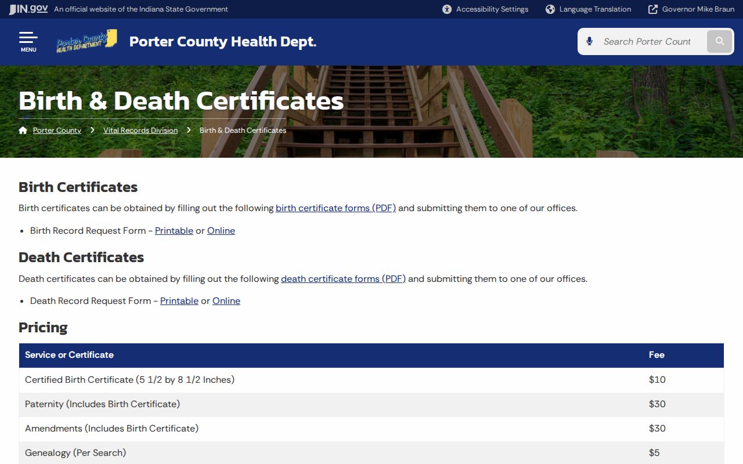This screenshot has width=743, height=464.
Task: Click the Pricing heading
Action: coord(43,328)
